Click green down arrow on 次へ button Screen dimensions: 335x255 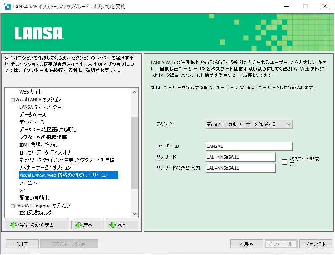[113, 225]
